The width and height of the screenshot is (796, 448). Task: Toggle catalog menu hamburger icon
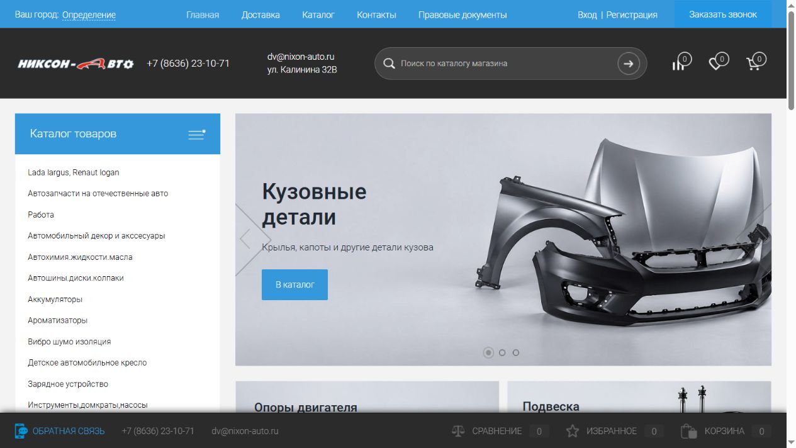197,134
